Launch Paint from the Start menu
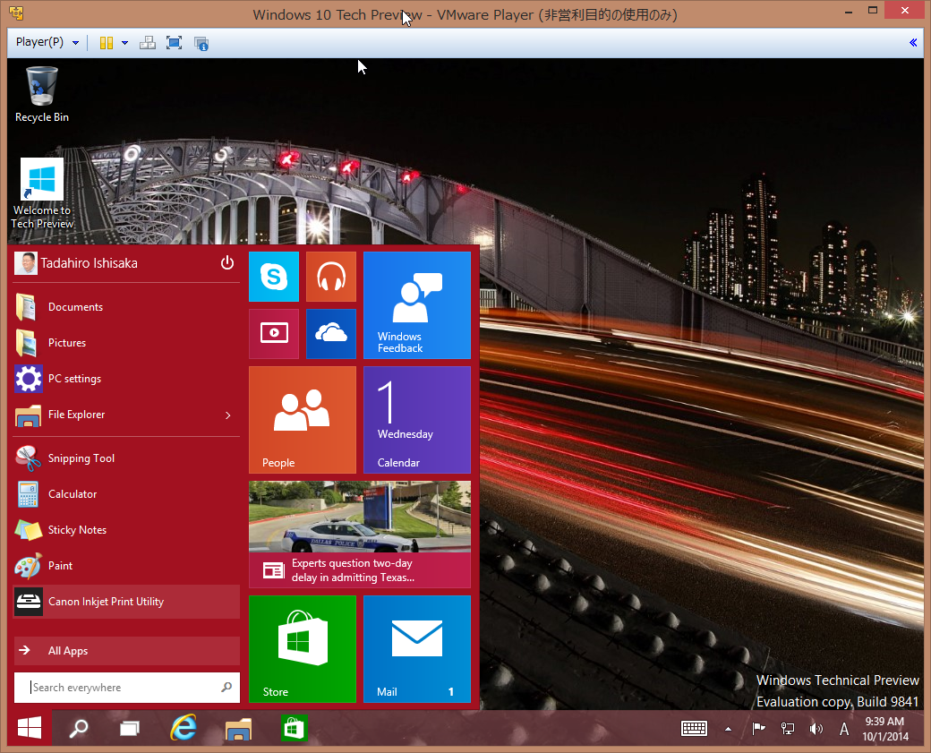 pyautogui.click(x=60, y=566)
